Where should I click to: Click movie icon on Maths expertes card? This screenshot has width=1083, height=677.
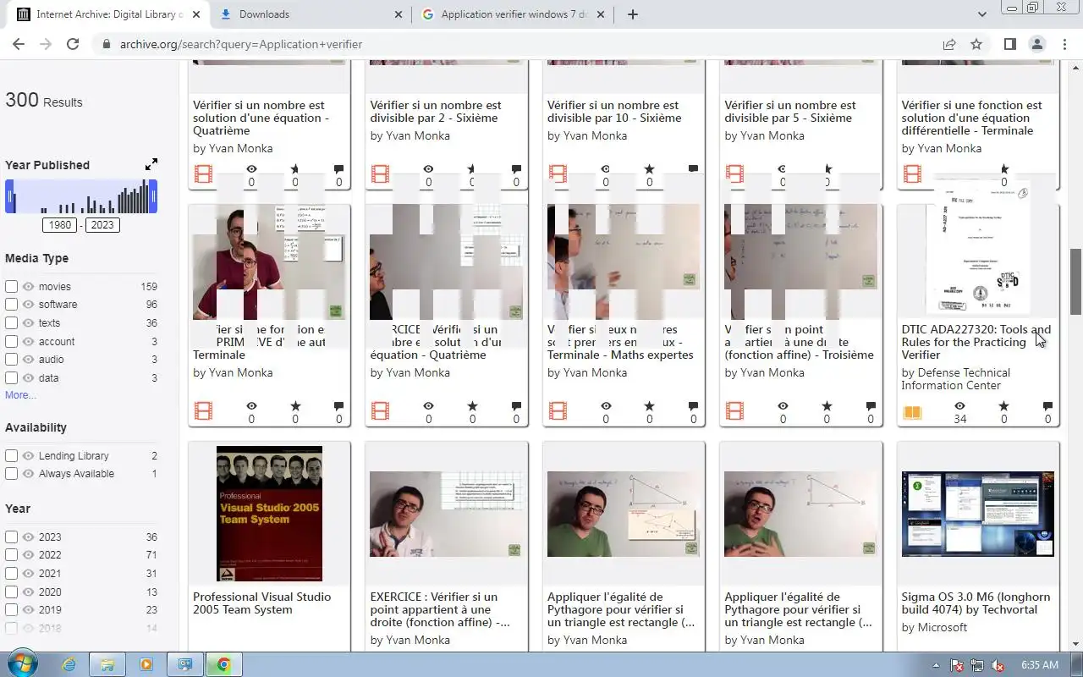point(558,412)
